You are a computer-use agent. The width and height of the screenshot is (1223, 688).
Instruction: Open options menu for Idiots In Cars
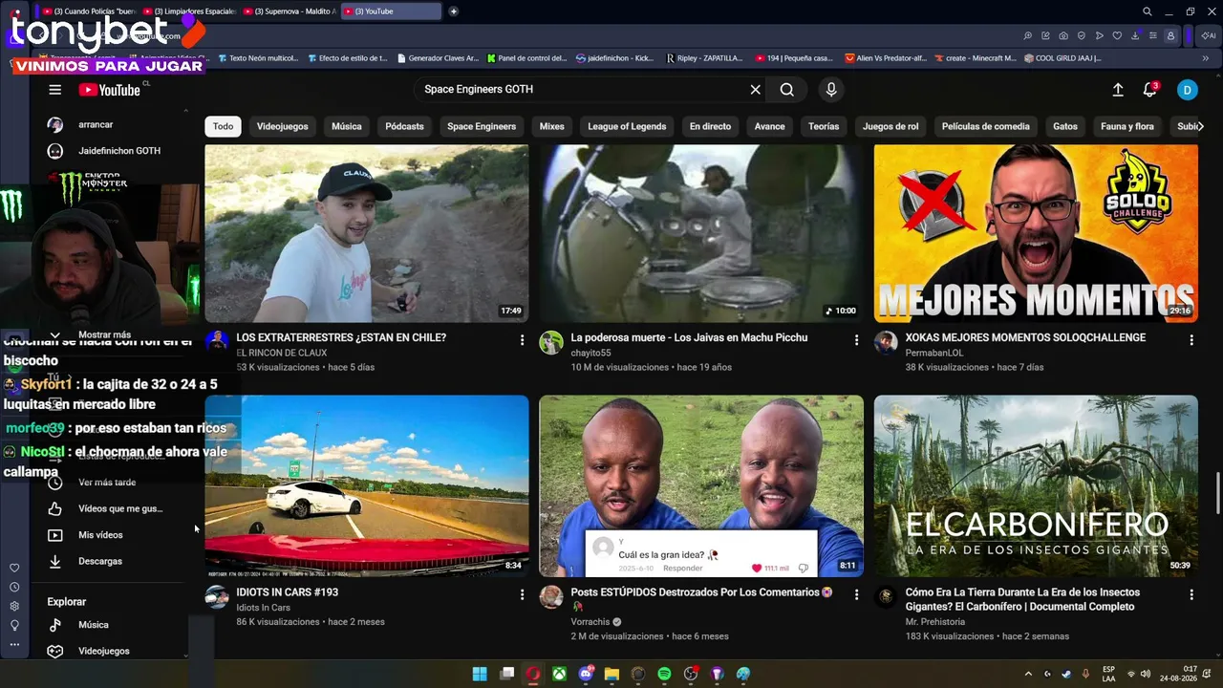click(522, 594)
